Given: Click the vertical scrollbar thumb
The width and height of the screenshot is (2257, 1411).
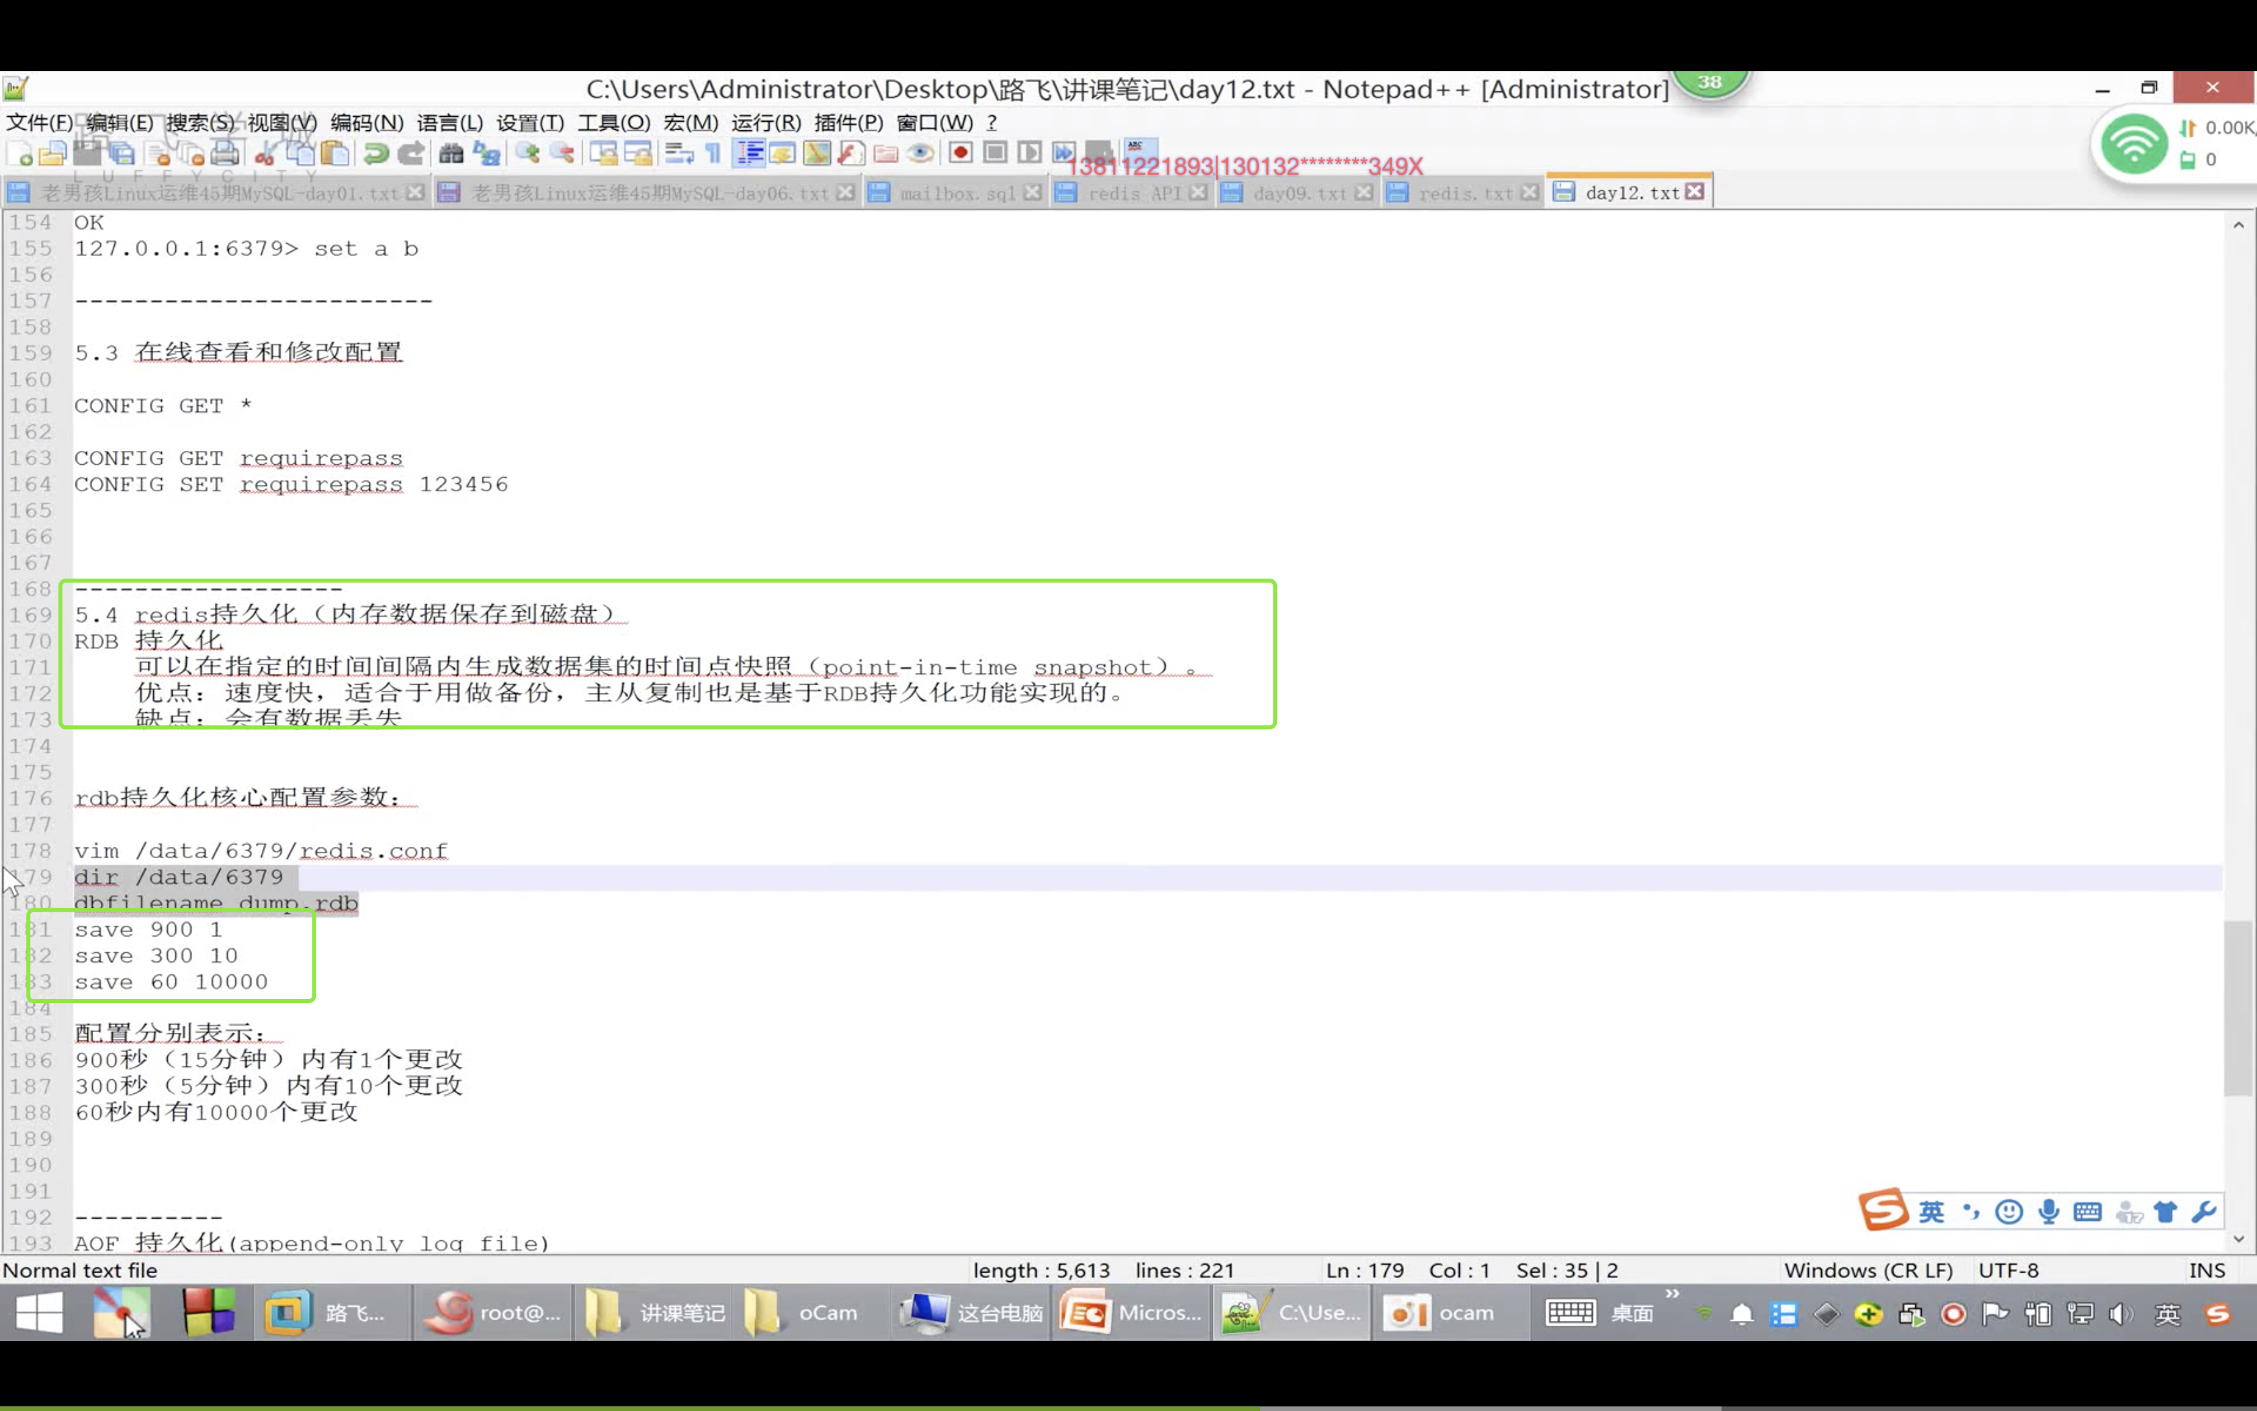Looking at the screenshot, I should tap(2238, 1008).
